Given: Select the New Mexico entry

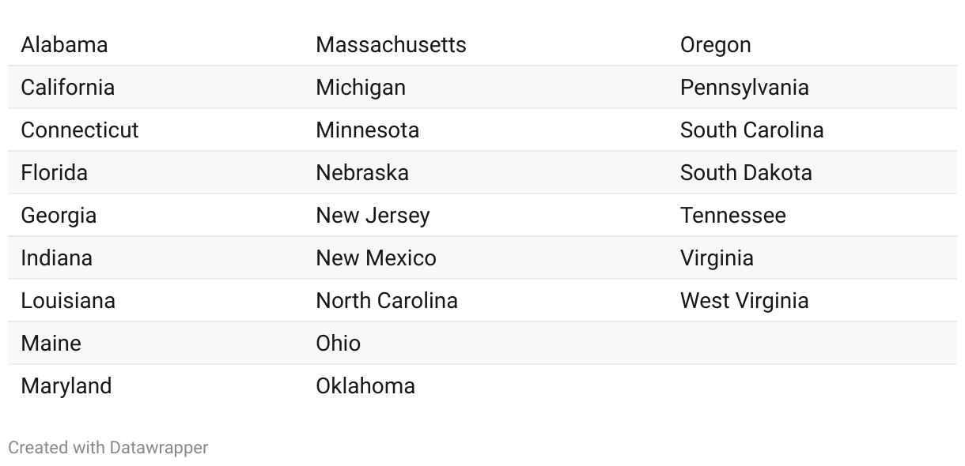Looking at the screenshot, I should click(376, 258).
